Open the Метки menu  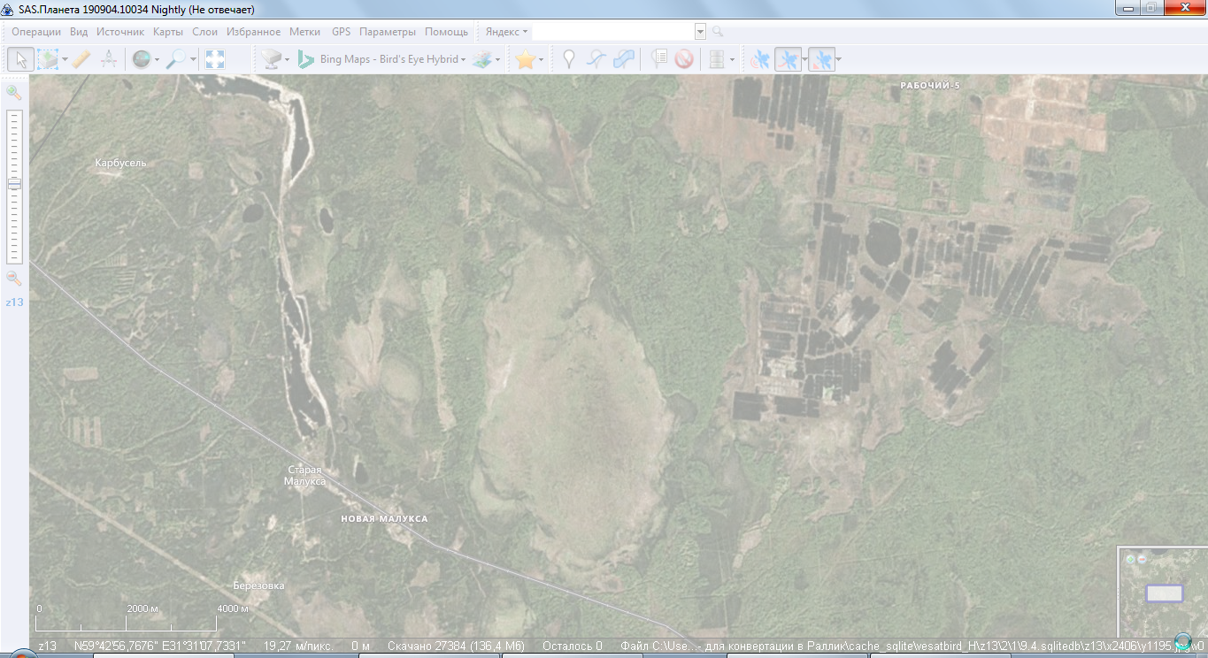click(304, 32)
